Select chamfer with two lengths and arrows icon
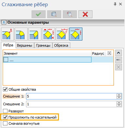The width and height of the screenshot is (125, 128). point(49,34)
